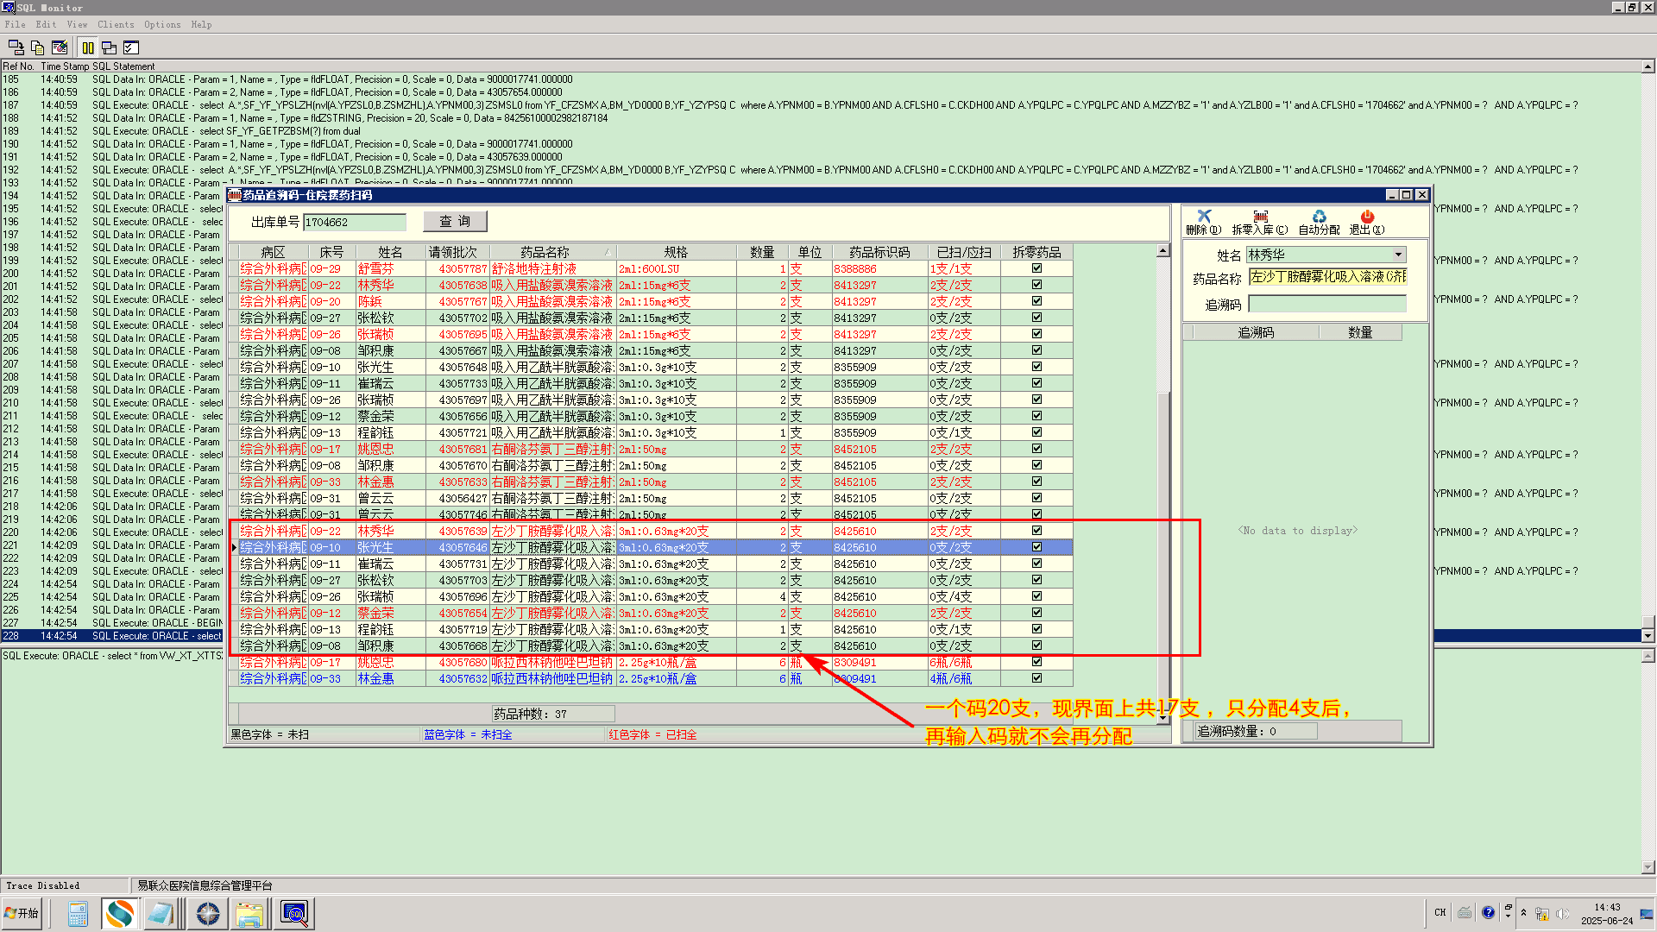Click the 退出 power icon
The image size is (1657, 932).
pyautogui.click(x=1366, y=217)
